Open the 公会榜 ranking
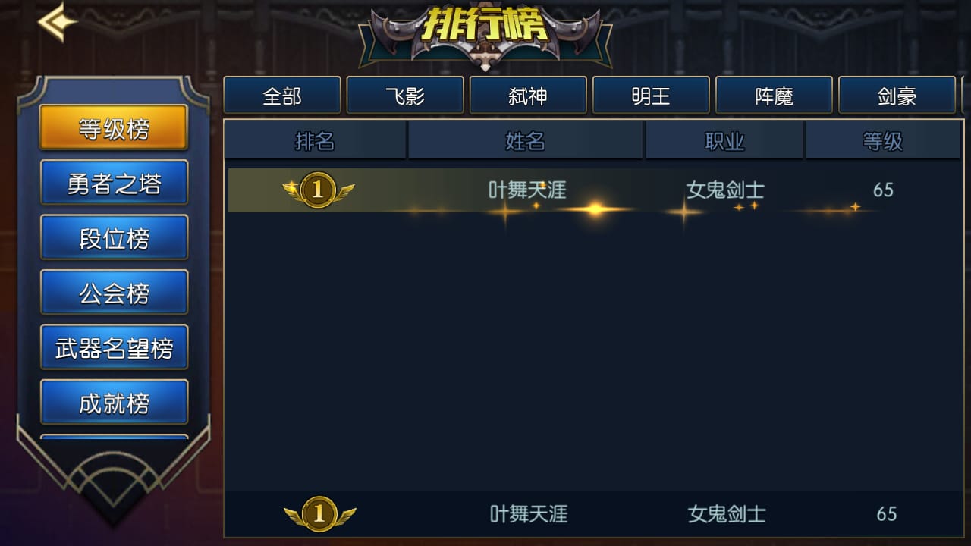Screen dimensions: 971x546 coord(114,293)
